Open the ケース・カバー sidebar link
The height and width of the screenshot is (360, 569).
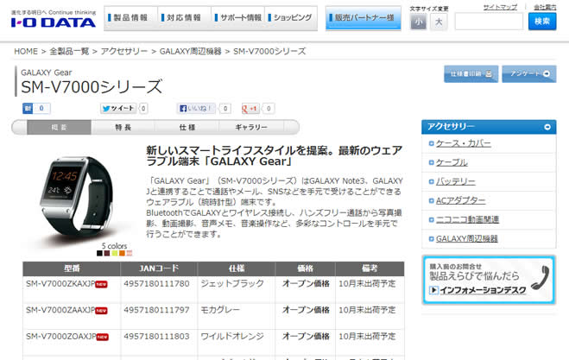click(463, 143)
